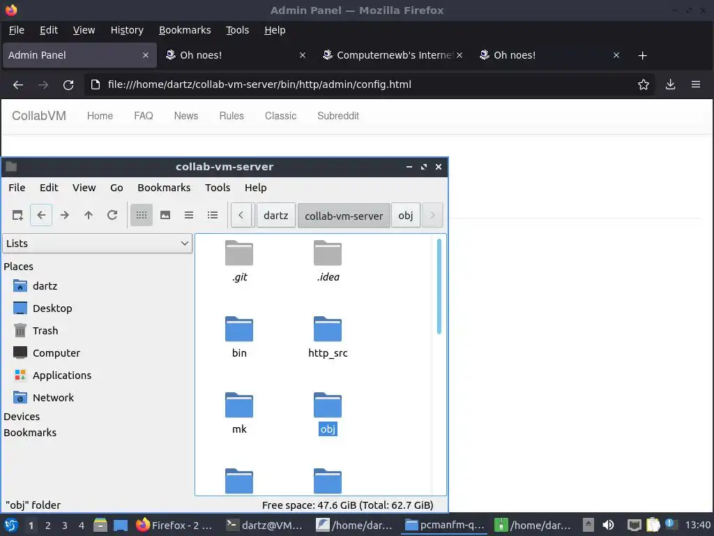Open the Classic navbar link

(x=280, y=116)
